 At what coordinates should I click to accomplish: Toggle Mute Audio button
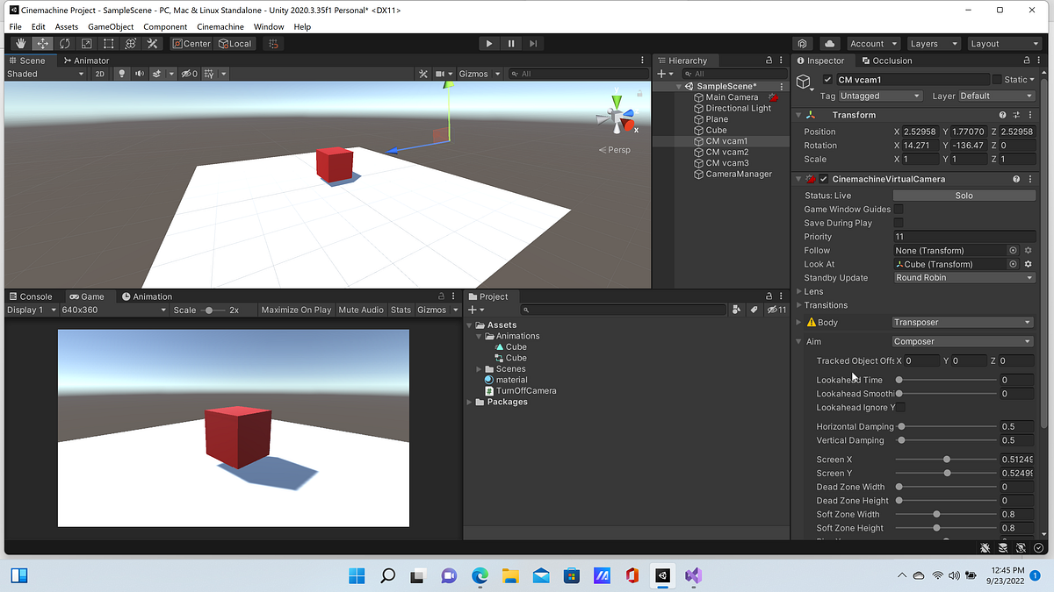[x=361, y=310]
